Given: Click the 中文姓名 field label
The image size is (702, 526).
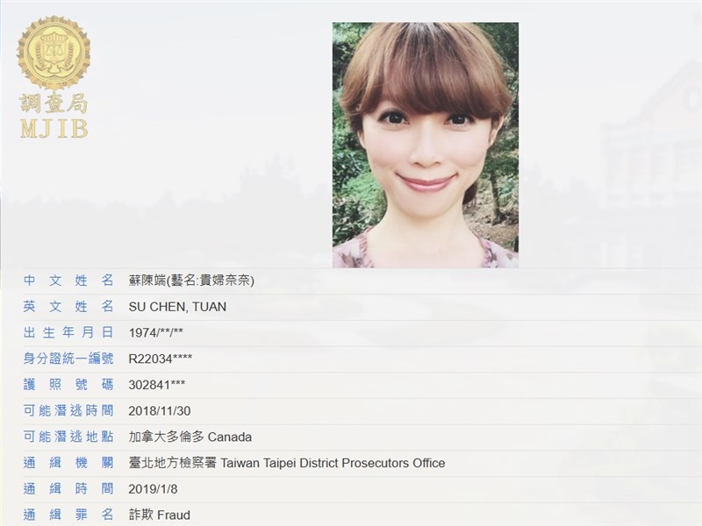Looking at the screenshot, I should [x=68, y=281].
